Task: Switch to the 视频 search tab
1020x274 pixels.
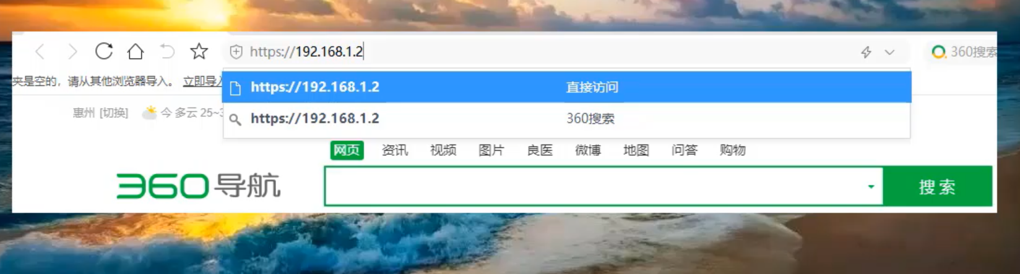Action: tap(443, 150)
